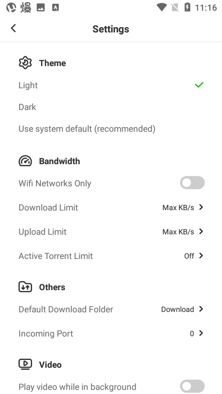Select the Light theme label

tap(28, 85)
